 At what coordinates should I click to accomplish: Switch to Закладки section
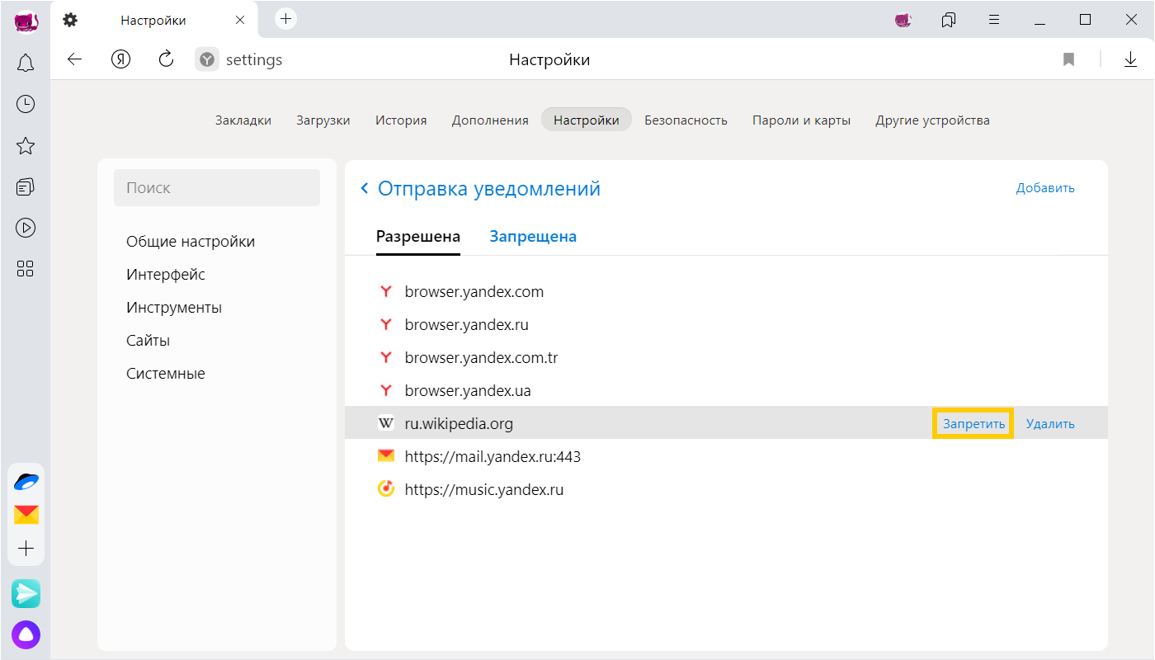click(x=243, y=120)
